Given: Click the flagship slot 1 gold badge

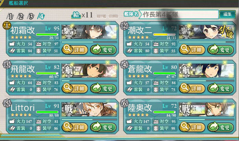Looking at the screenshot, I should [7, 25].
